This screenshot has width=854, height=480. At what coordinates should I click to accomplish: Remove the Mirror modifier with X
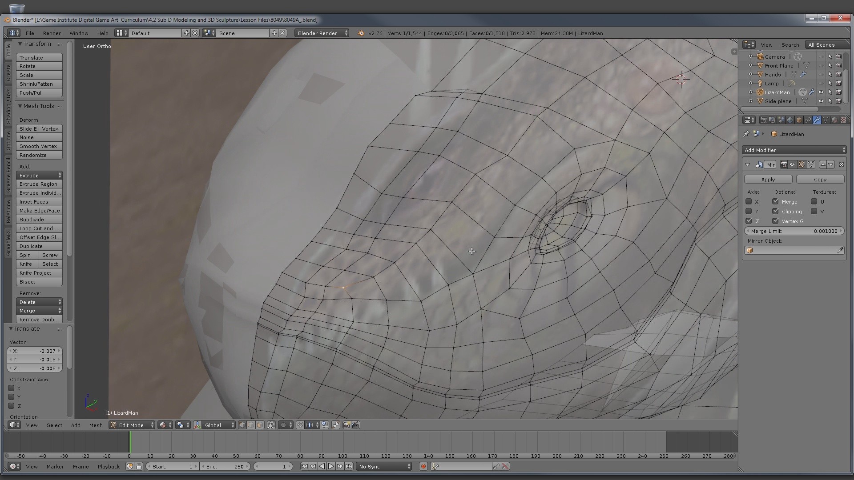click(842, 164)
